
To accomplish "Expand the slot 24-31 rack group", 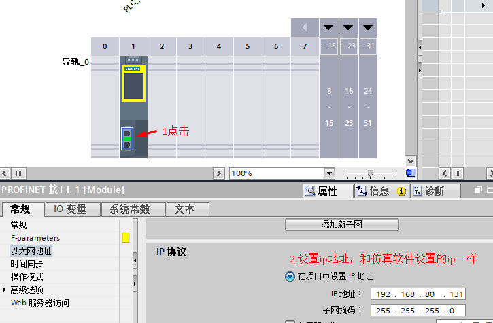I will pyautogui.click(x=368, y=28).
